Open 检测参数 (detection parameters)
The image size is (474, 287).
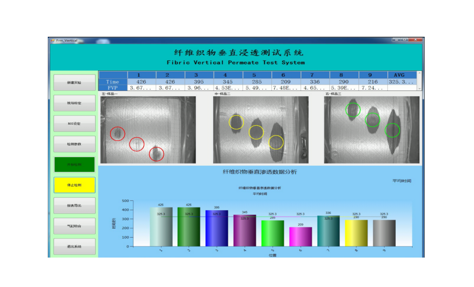pyautogui.click(x=75, y=144)
